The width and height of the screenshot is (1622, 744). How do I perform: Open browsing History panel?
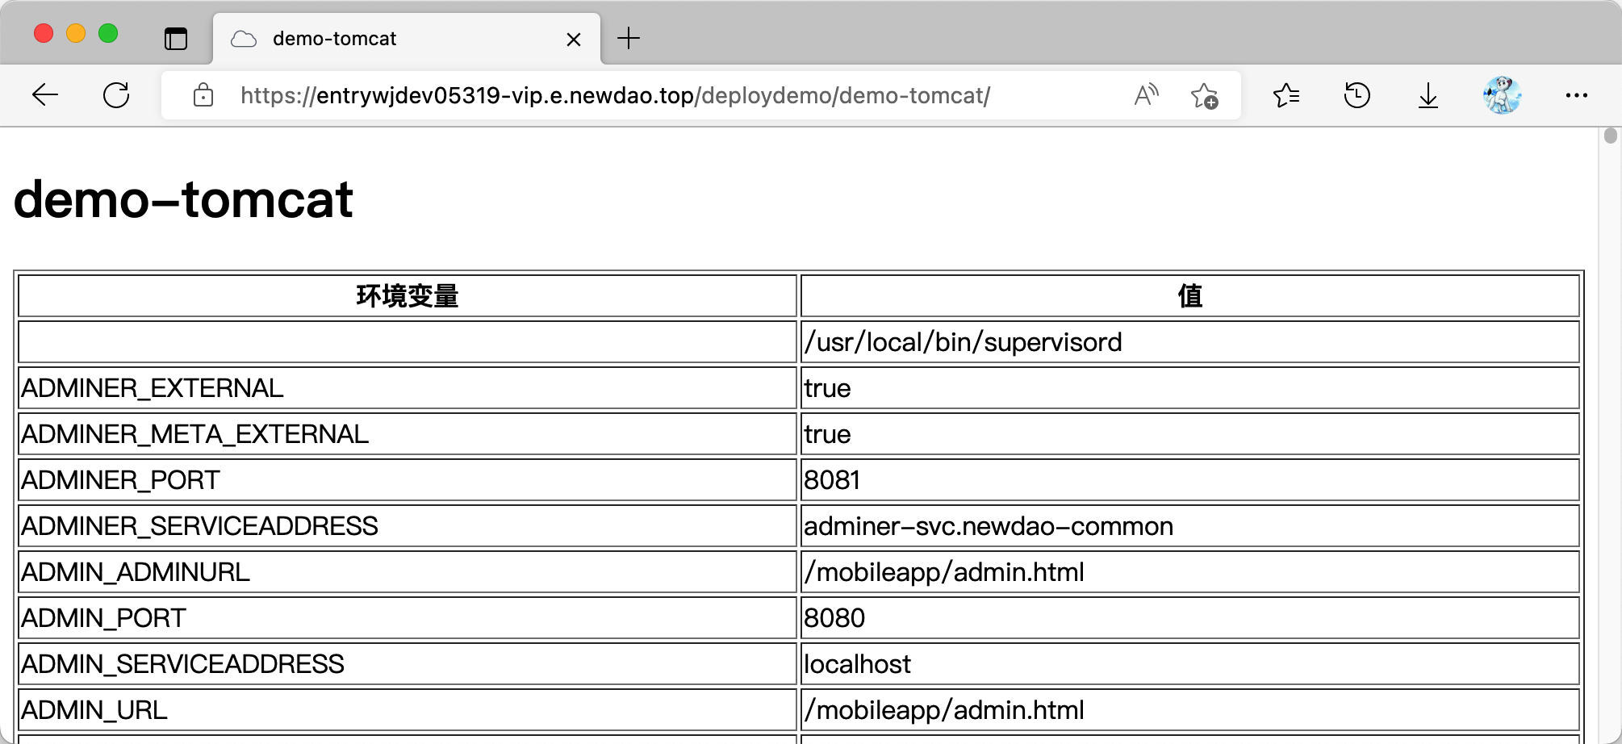tap(1357, 95)
